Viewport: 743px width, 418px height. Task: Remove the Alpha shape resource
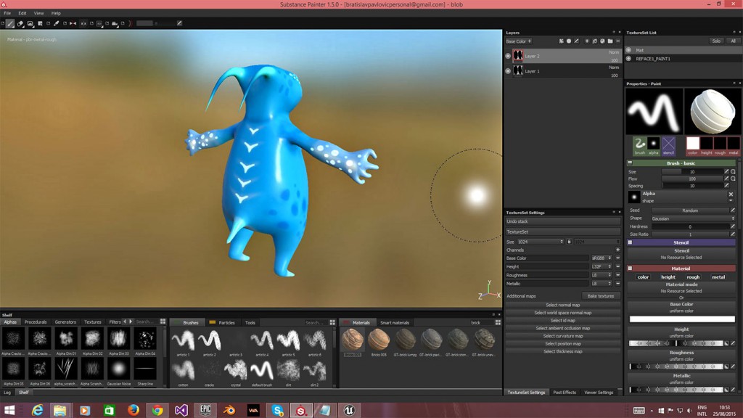(731, 194)
